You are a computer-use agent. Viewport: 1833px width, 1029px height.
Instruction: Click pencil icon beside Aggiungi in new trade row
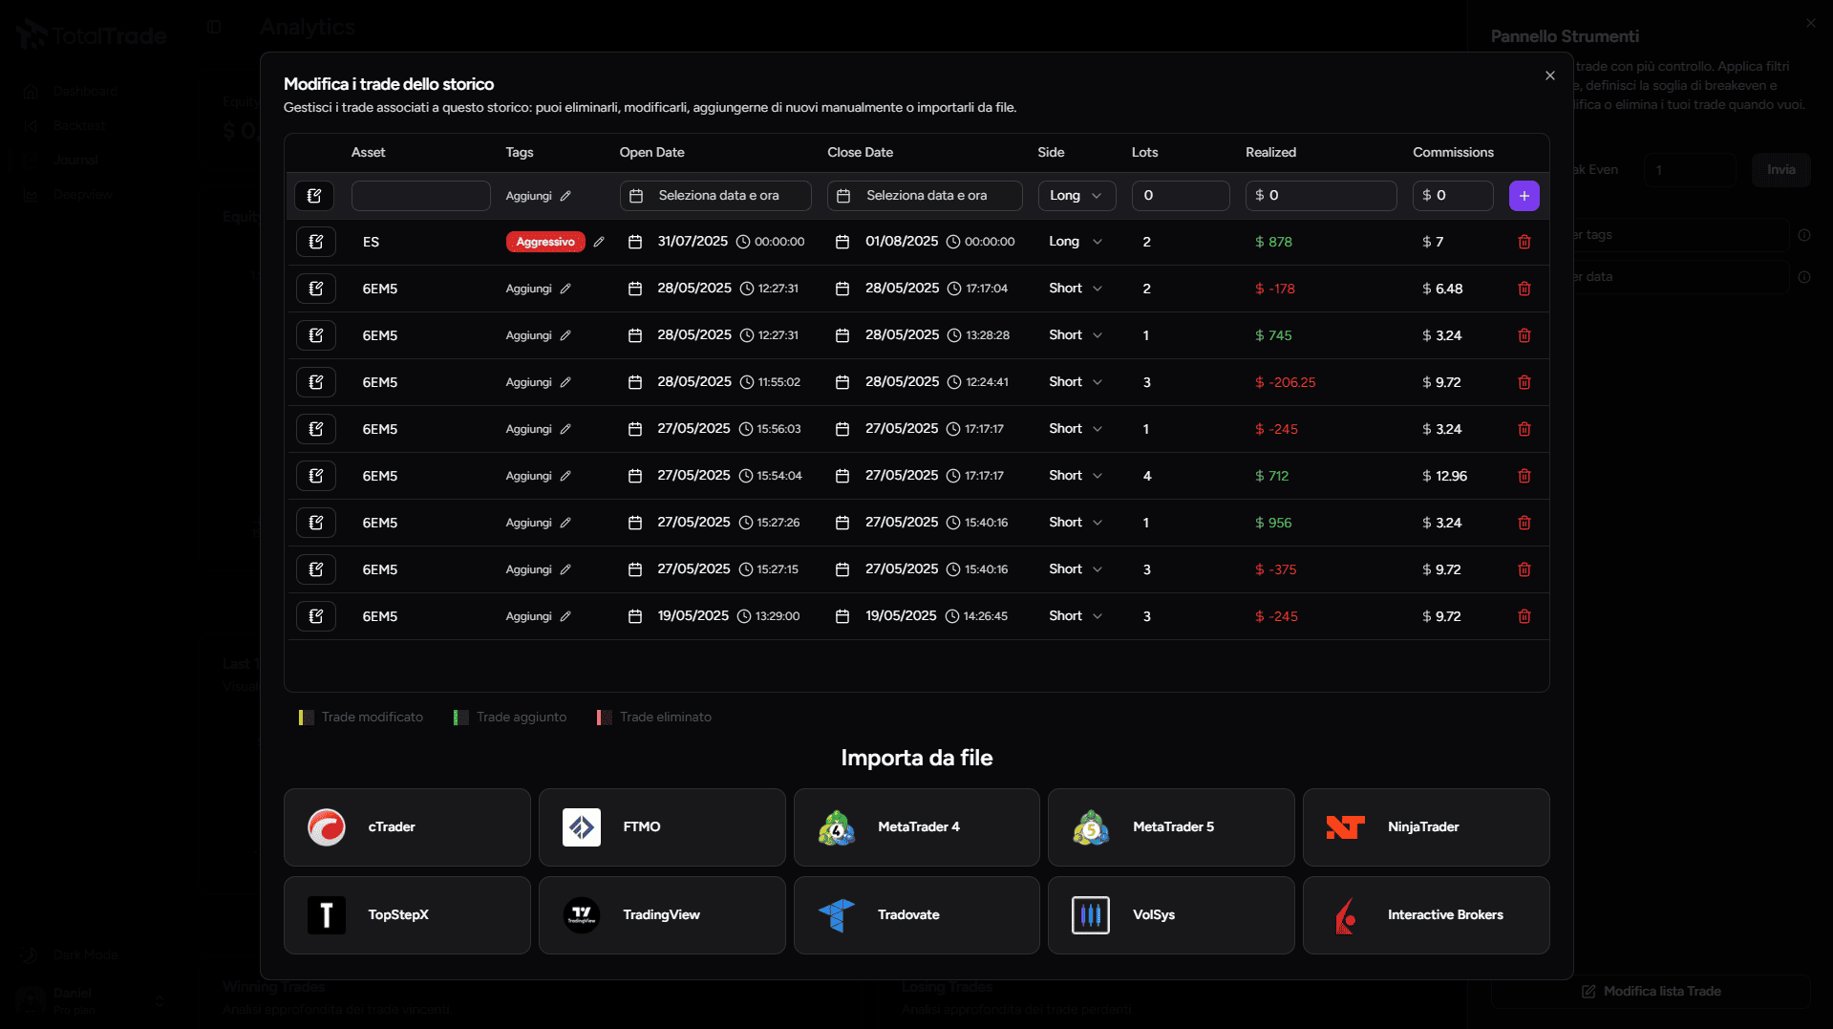pyautogui.click(x=565, y=196)
